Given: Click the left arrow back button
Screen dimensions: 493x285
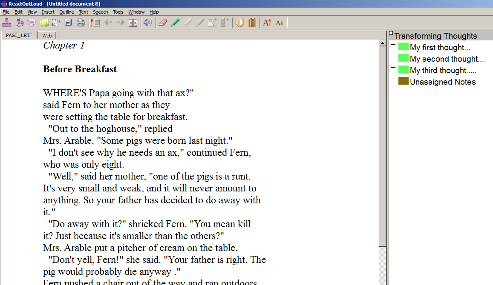Looking at the screenshot, I should coord(108,23).
